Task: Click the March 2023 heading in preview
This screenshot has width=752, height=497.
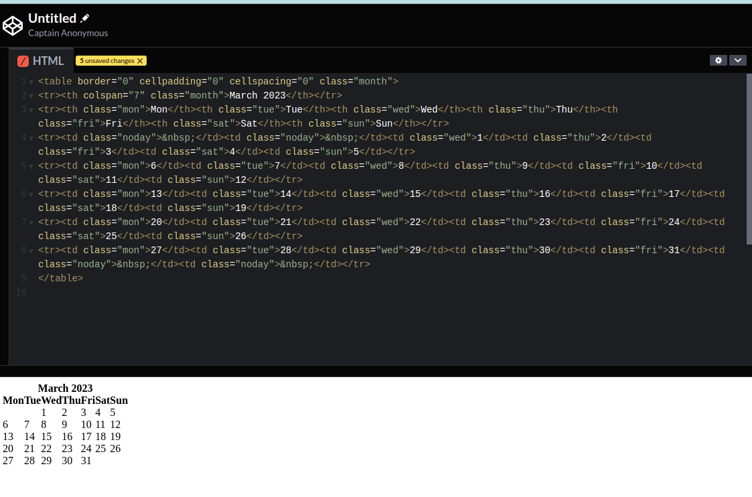Action: 65,388
